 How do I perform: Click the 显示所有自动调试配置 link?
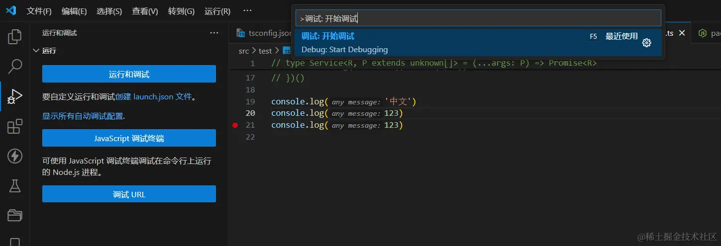coord(83,116)
